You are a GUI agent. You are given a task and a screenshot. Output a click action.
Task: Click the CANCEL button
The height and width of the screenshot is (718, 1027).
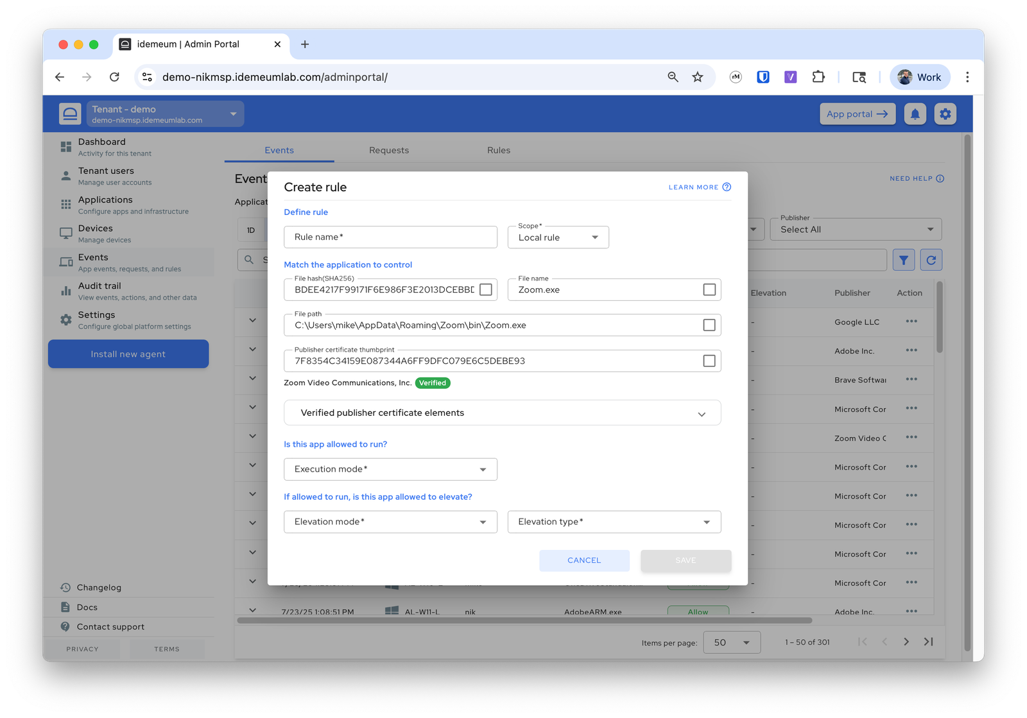[x=584, y=560]
